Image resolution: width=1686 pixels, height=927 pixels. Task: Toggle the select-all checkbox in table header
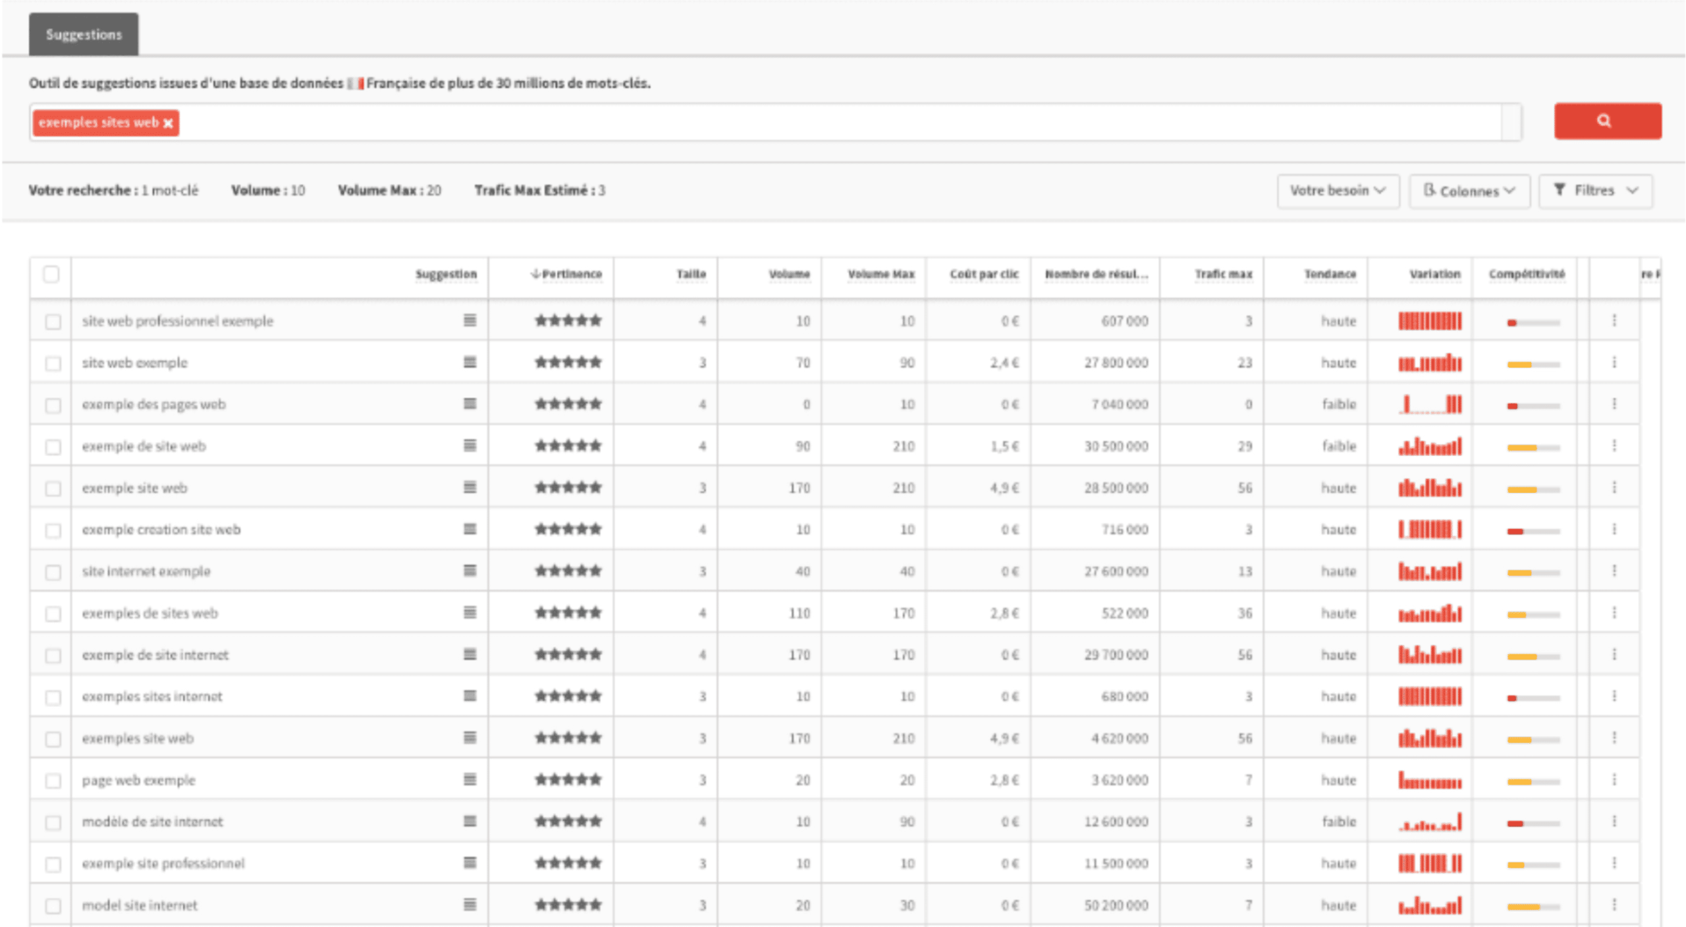(x=51, y=274)
